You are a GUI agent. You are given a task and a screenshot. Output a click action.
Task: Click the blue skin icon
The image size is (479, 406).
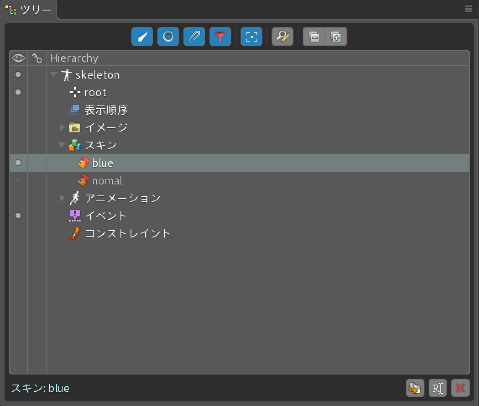(83, 163)
